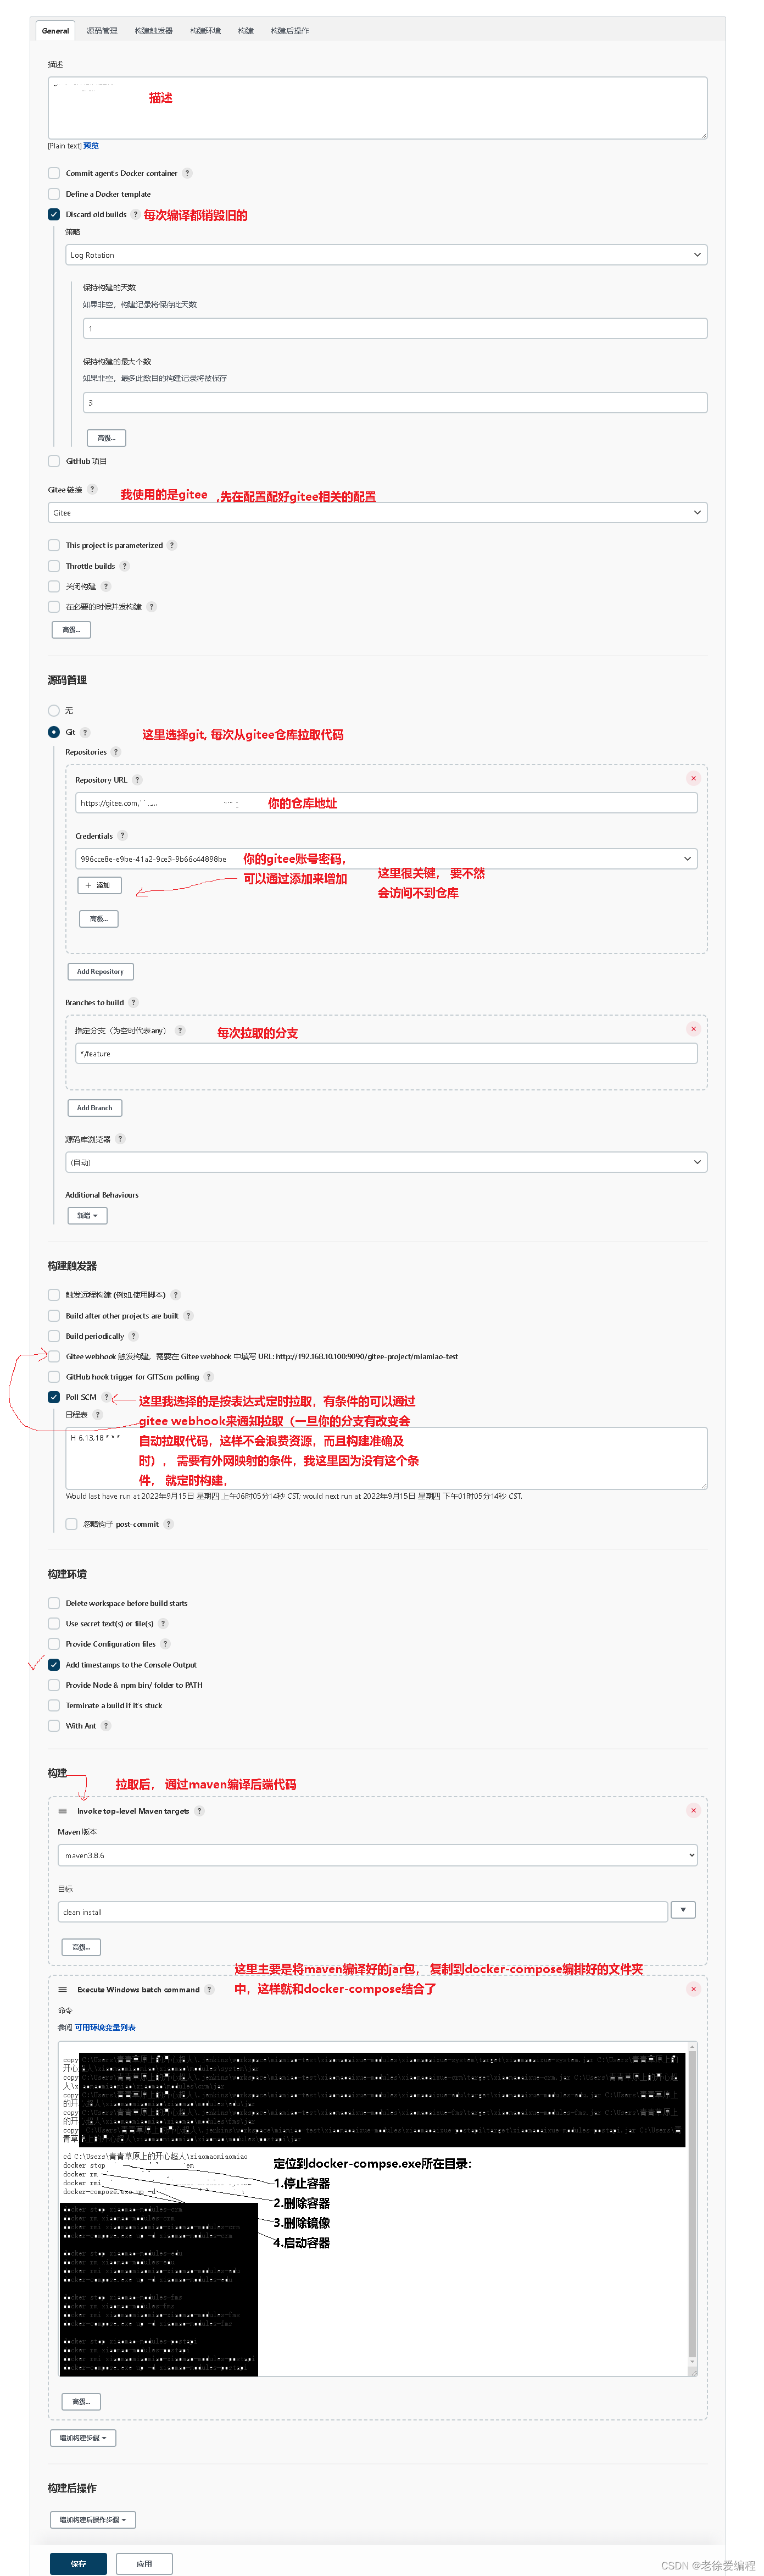The height and width of the screenshot is (2576, 764).
Task: Show help for 源码库浏览器
Action: (120, 1138)
